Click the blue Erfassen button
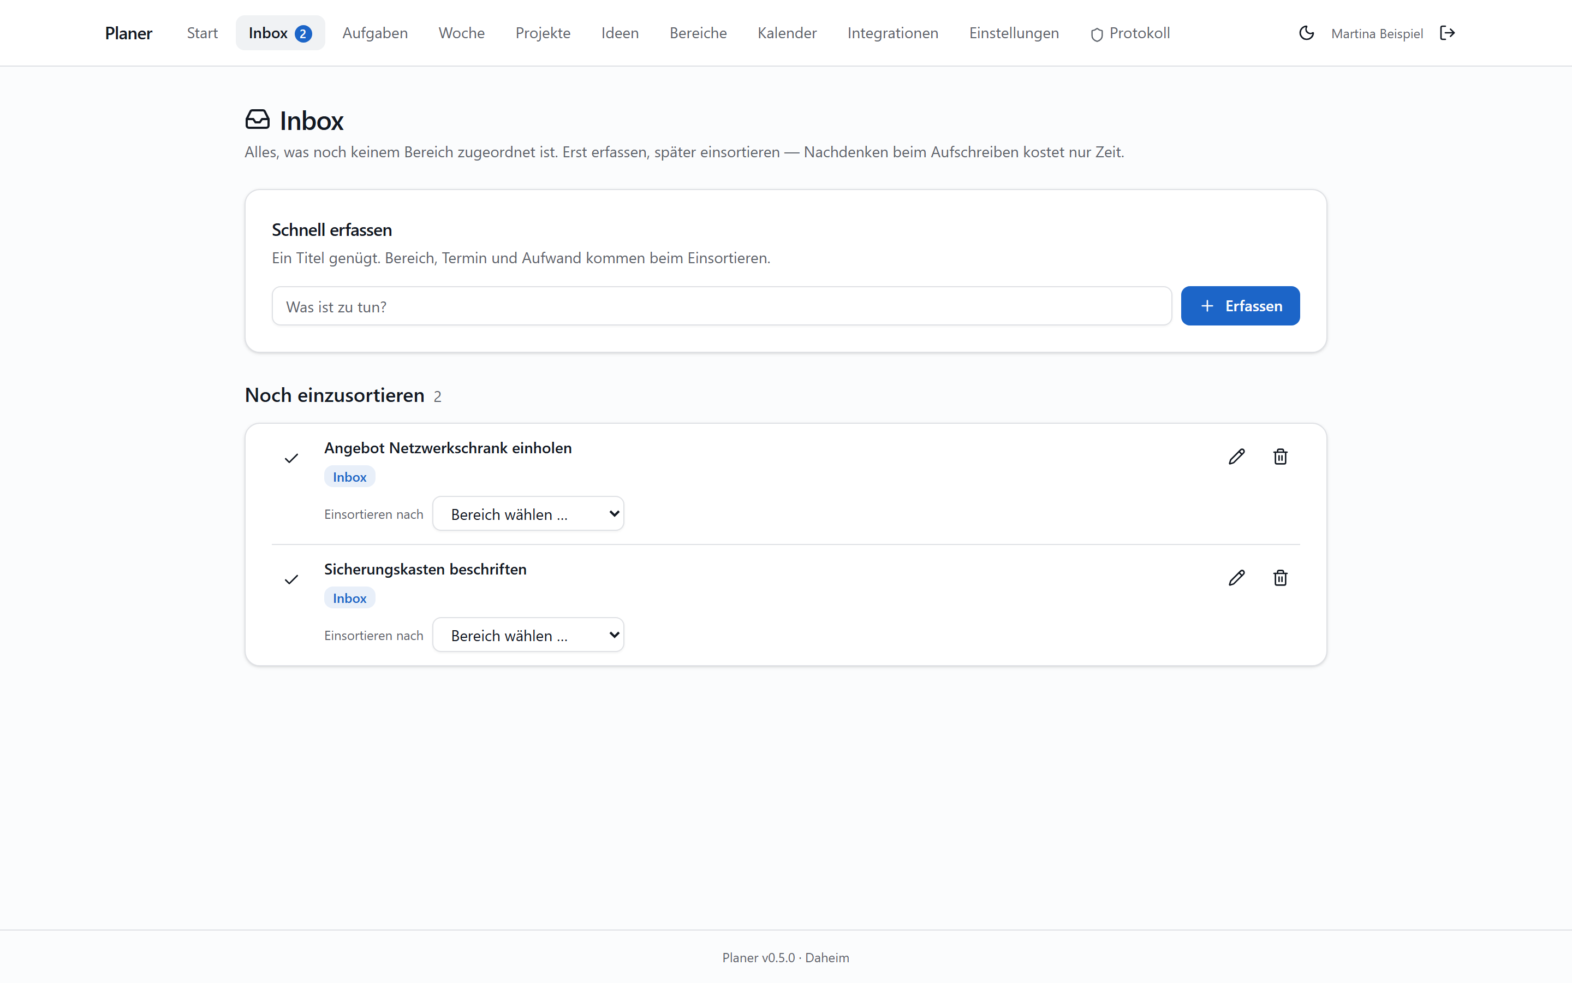This screenshot has height=983, width=1572. pyautogui.click(x=1240, y=306)
